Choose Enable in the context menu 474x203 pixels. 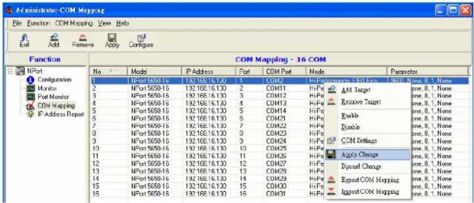[x=368, y=115]
